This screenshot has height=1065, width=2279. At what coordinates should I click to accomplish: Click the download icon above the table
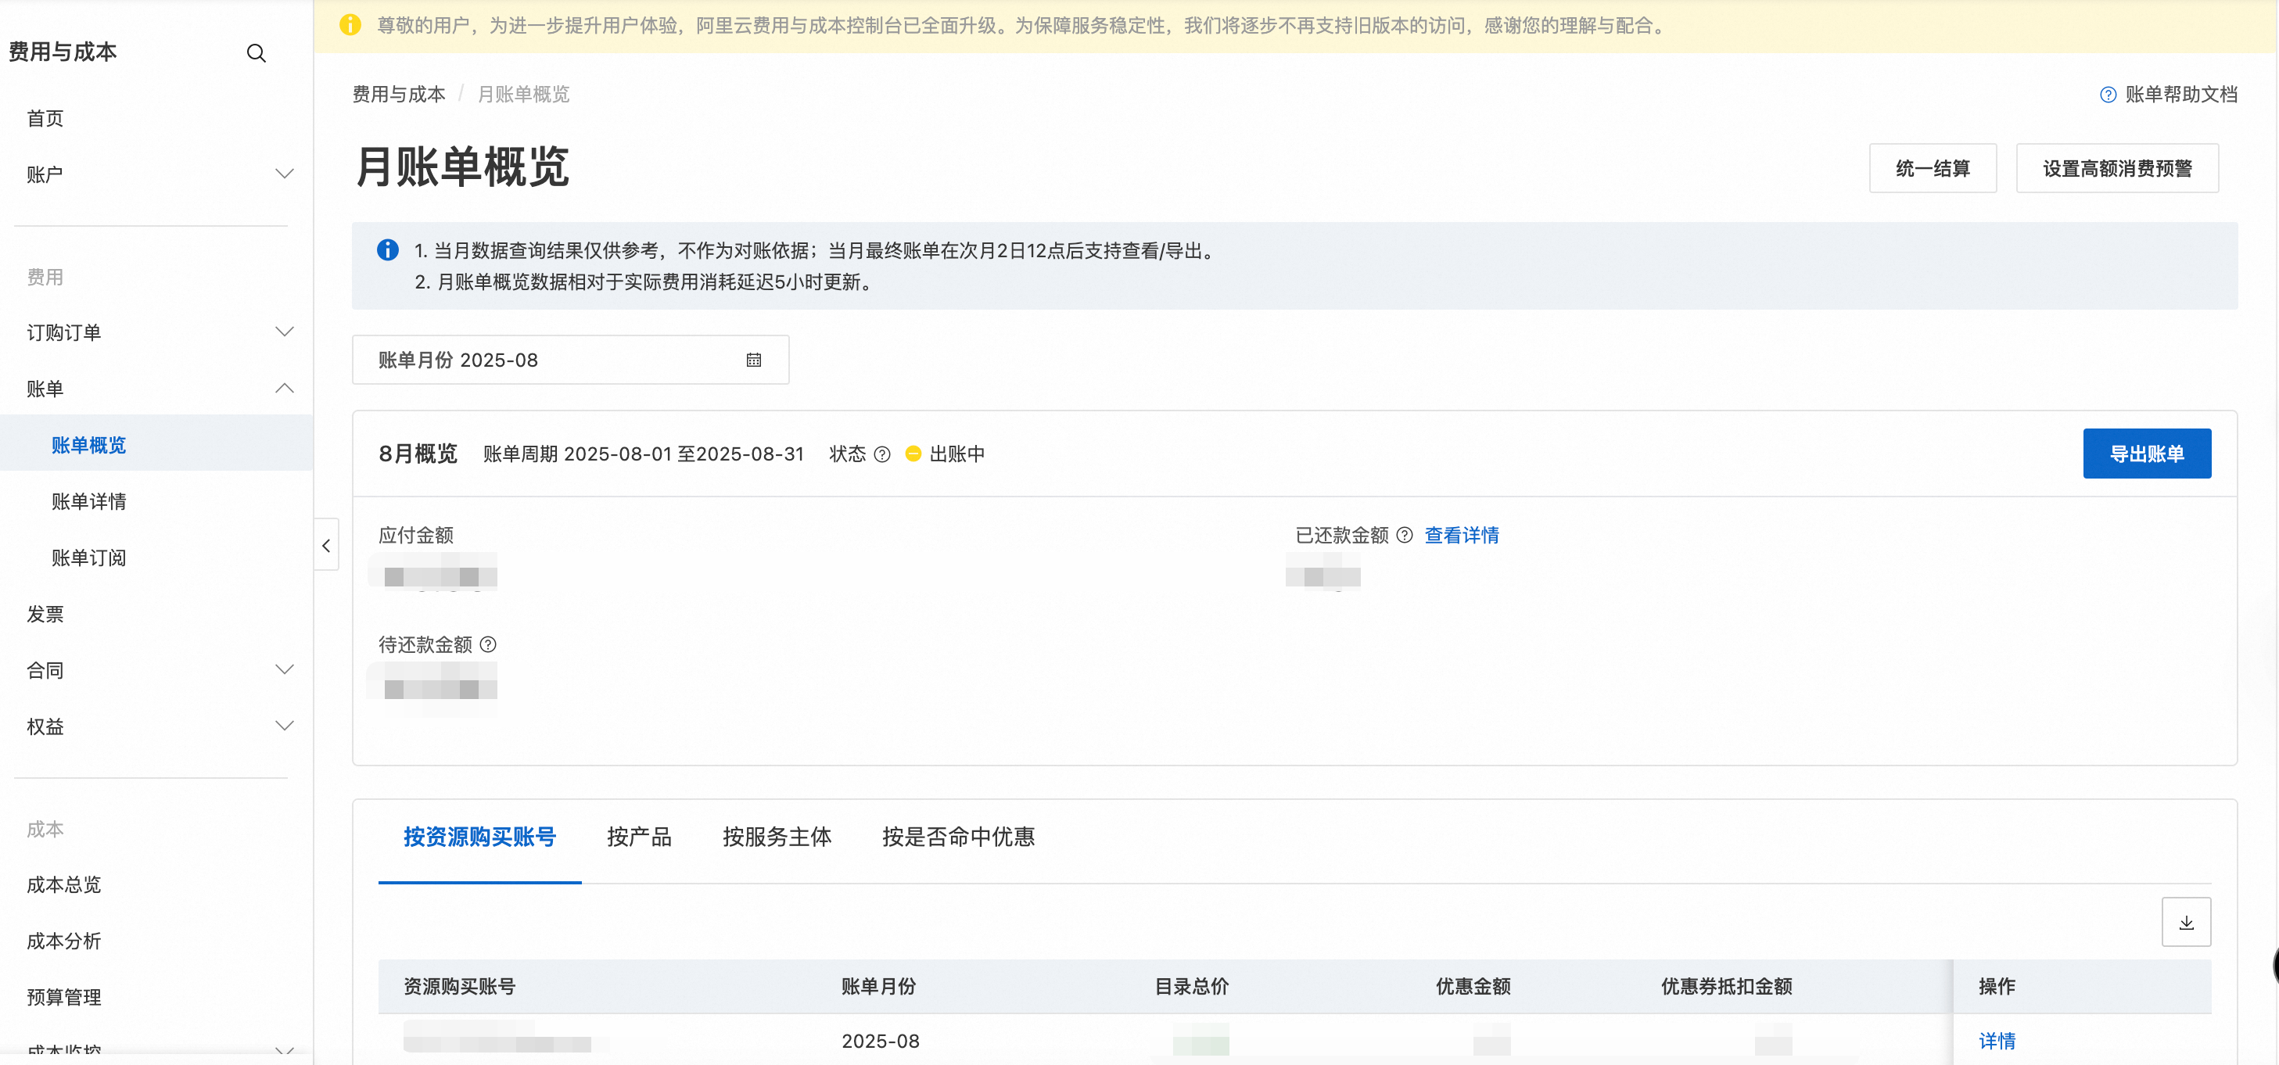pyautogui.click(x=2185, y=922)
